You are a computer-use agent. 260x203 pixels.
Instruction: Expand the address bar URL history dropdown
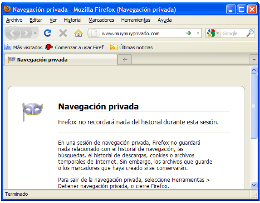point(198,33)
